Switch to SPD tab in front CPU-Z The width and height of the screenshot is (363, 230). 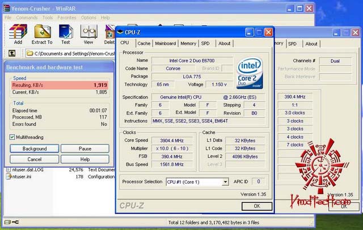point(205,44)
